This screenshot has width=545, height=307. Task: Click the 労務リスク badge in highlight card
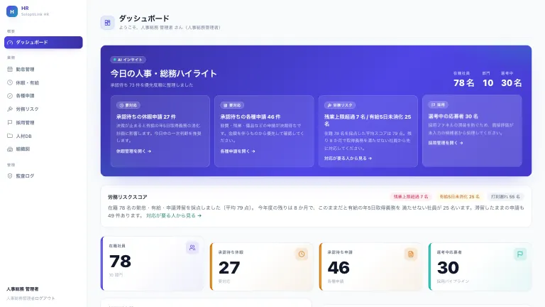[340, 105]
